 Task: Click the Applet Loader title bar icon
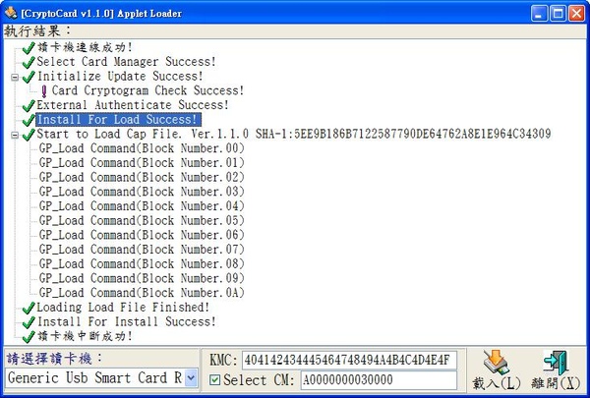[11, 13]
